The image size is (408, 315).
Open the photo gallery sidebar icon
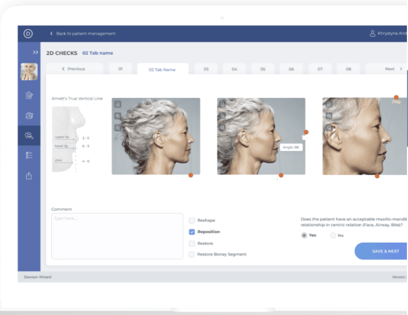29,115
